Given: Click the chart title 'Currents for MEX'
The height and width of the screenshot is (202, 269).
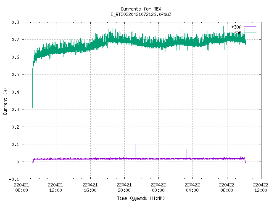Looking at the screenshot, I should [x=141, y=9].
